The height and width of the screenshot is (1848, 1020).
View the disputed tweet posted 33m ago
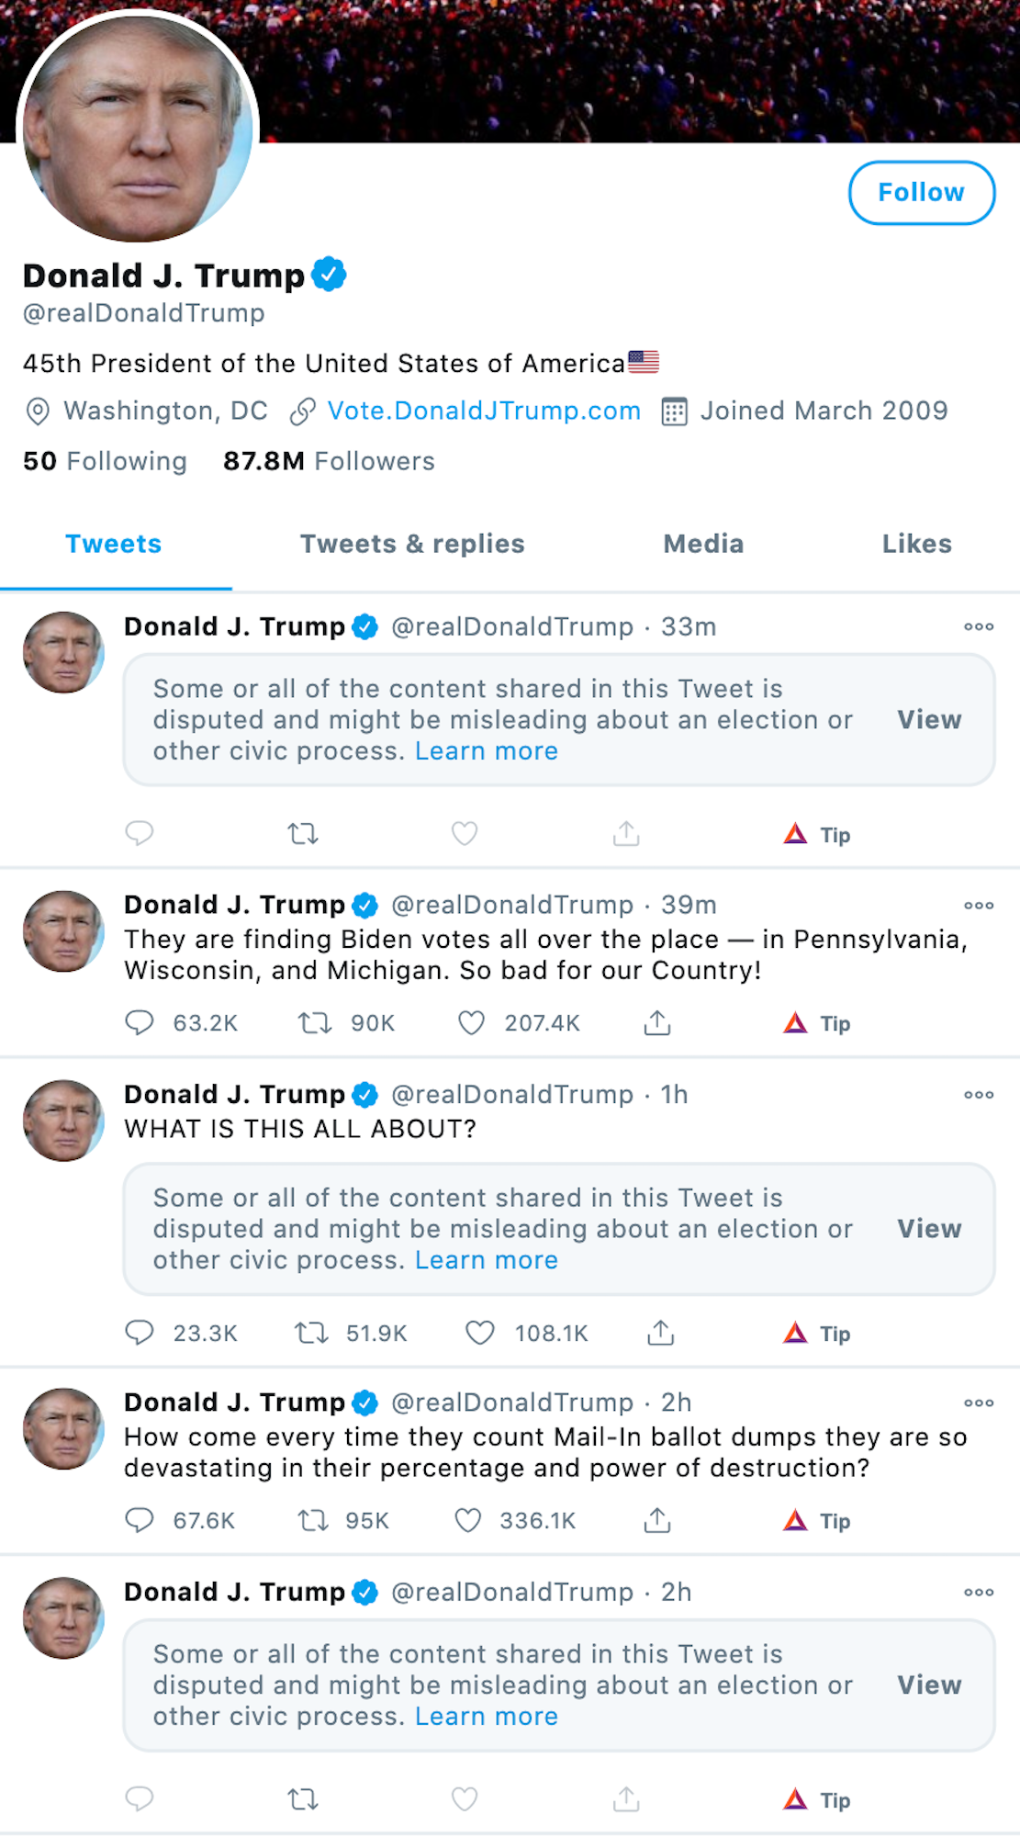(929, 719)
